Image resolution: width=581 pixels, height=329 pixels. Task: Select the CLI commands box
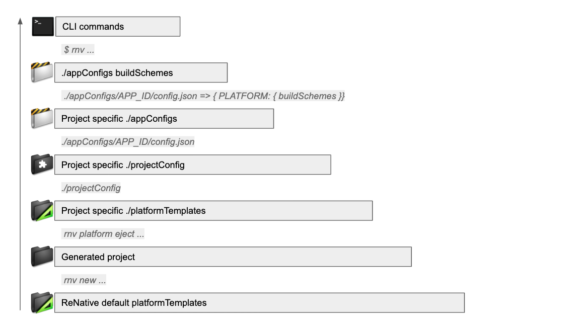coord(117,27)
